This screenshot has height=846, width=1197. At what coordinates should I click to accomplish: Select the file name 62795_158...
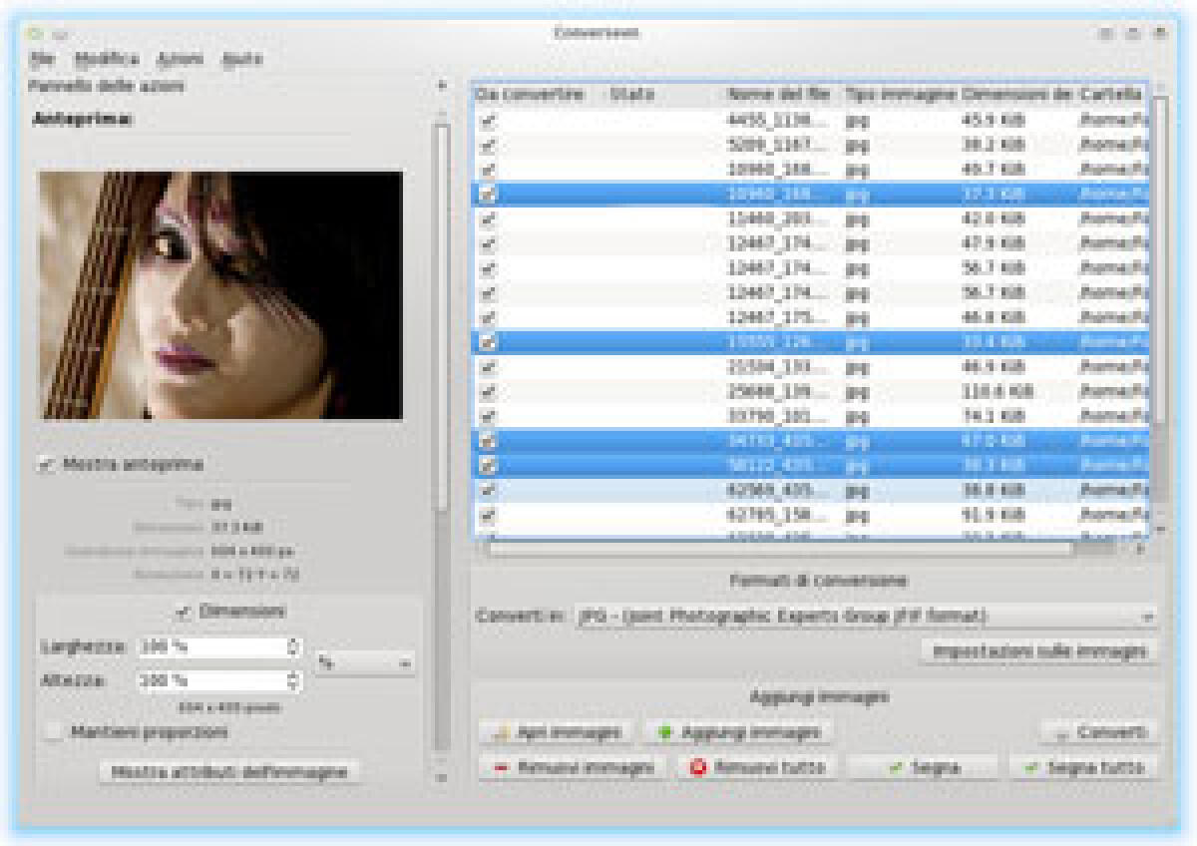778,514
